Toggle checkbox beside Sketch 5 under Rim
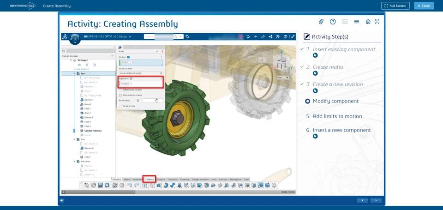The width and height of the screenshot is (443, 210). [x=82, y=153]
